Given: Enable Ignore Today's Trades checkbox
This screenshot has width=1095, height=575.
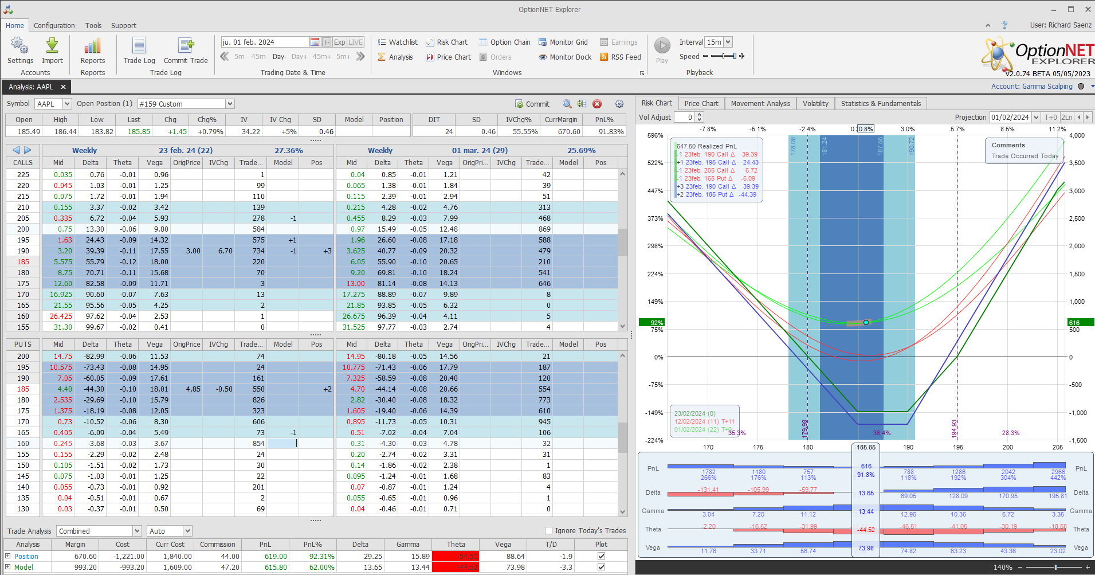Looking at the screenshot, I should [548, 531].
